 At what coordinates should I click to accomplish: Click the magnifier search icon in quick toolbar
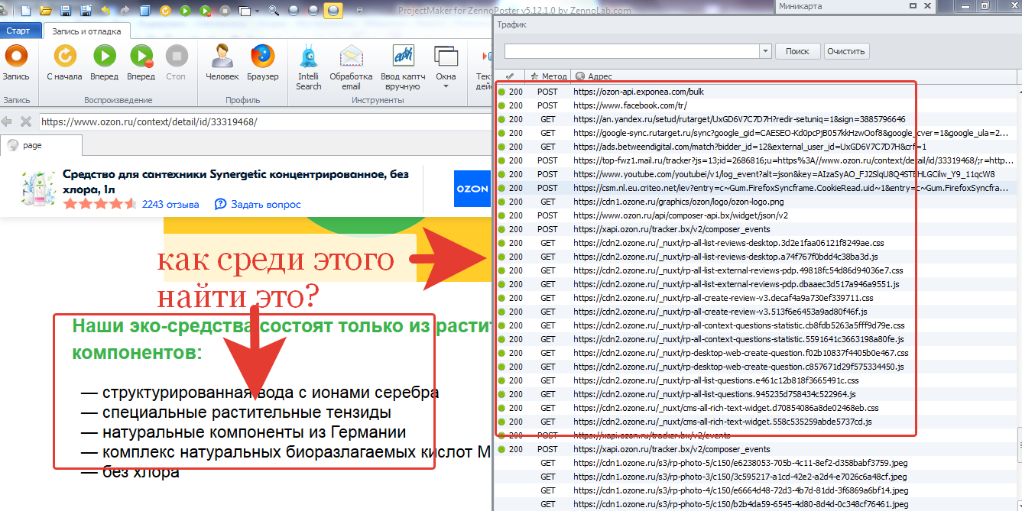point(274,11)
